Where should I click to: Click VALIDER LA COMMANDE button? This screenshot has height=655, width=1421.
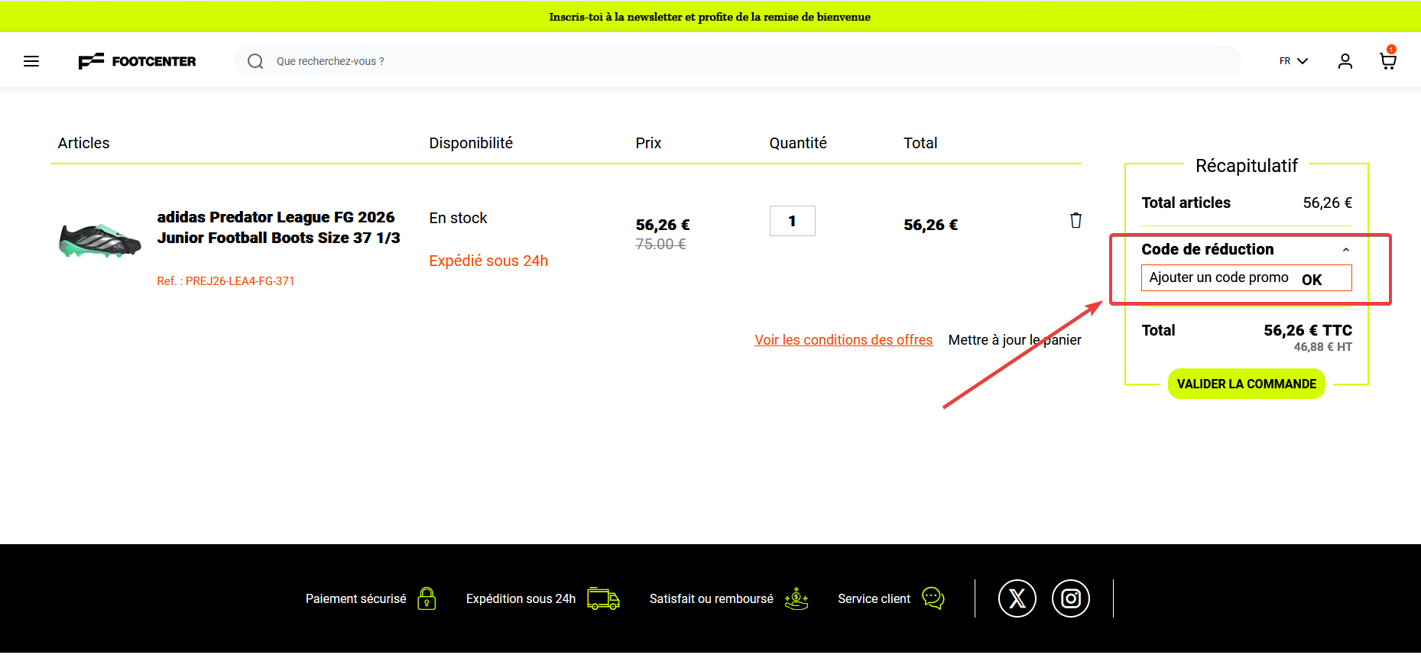(1247, 384)
